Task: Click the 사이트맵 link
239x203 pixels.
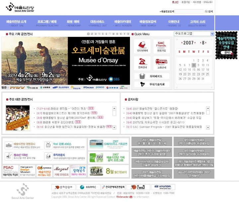Action: [197, 2]
